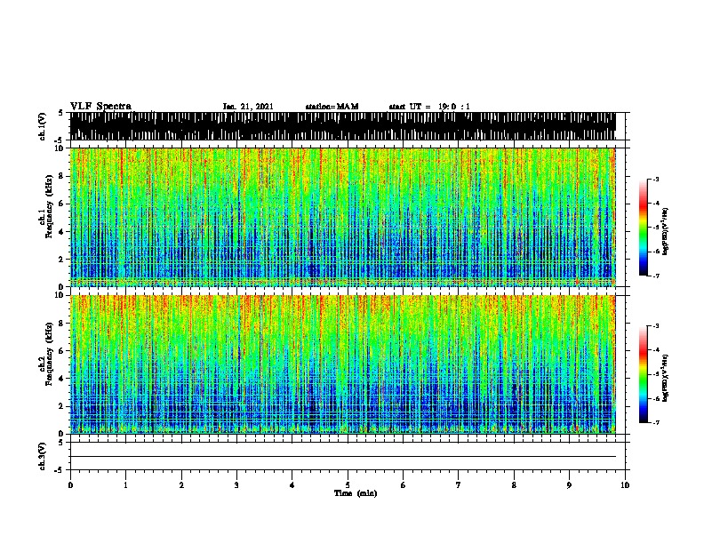Click the "-7" label on ch.1 color bar
The image size is (704, 544).
(655, 276)
